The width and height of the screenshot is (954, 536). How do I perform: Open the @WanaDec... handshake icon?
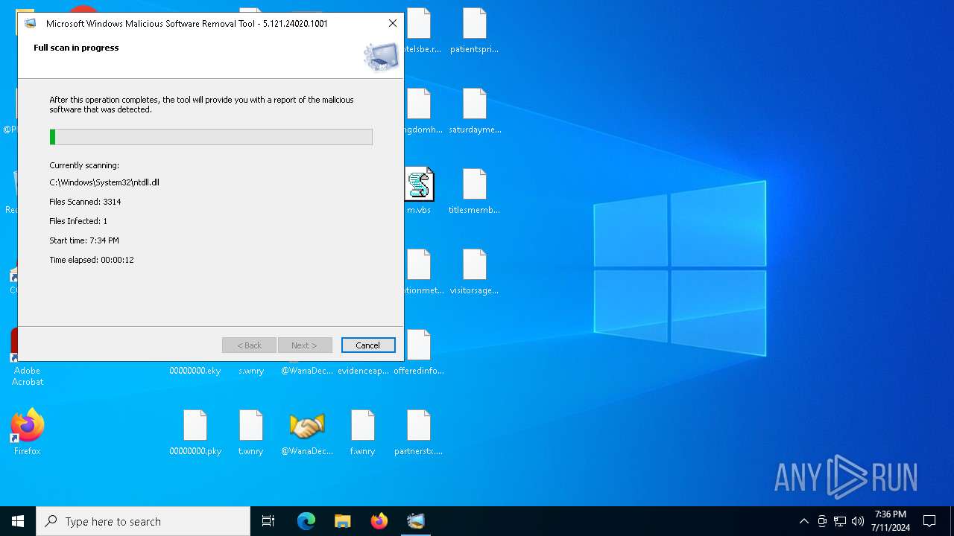point(307,426)
